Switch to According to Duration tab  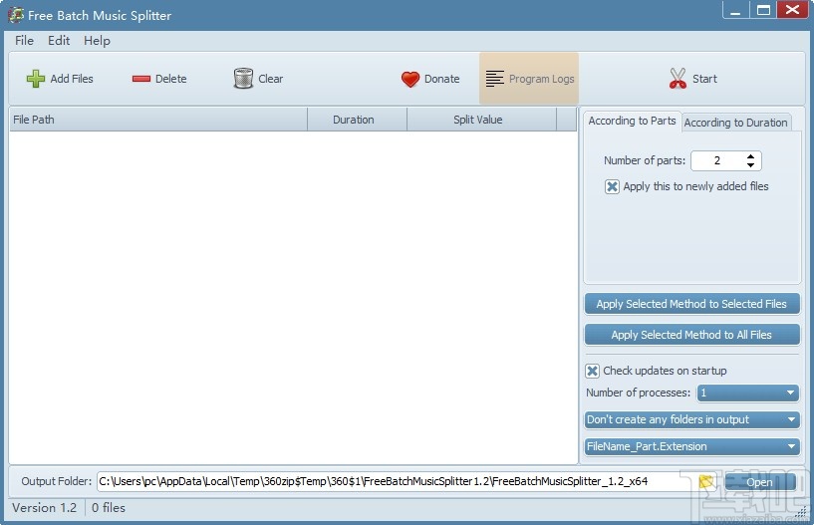point(735,123)
